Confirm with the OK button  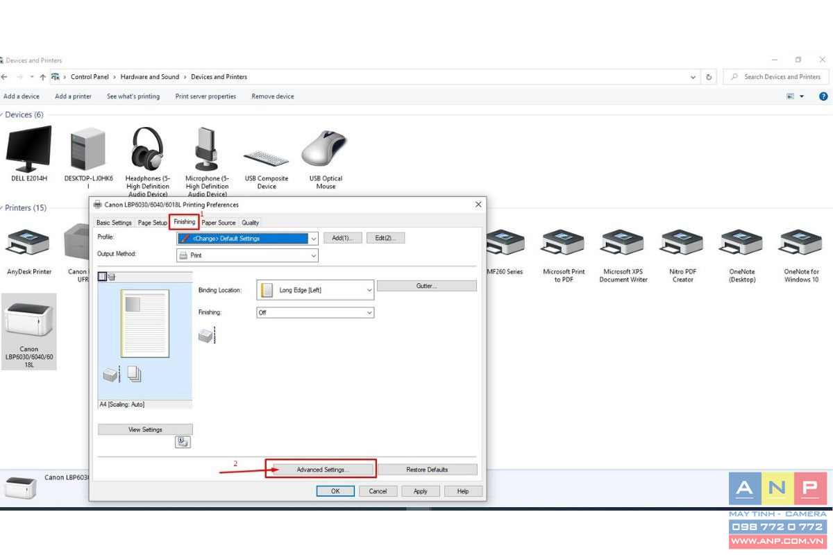(x=335, y=491)
